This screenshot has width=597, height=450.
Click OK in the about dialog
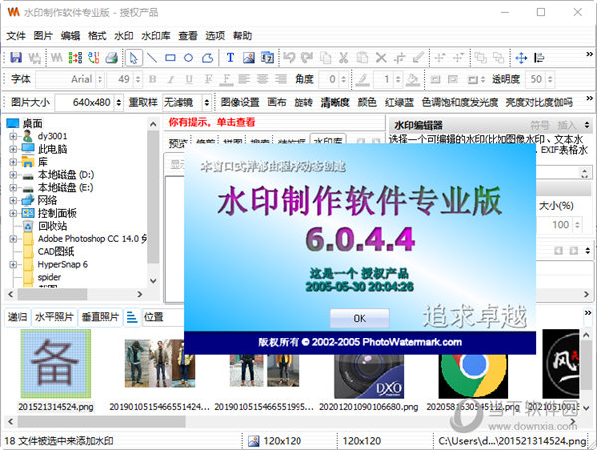pyautogui.click(x=360, y=319)
